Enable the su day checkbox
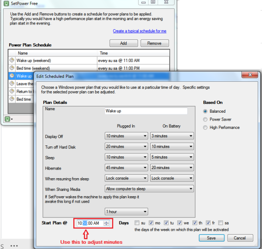This screenshot has width=262, height=249. 137,223
